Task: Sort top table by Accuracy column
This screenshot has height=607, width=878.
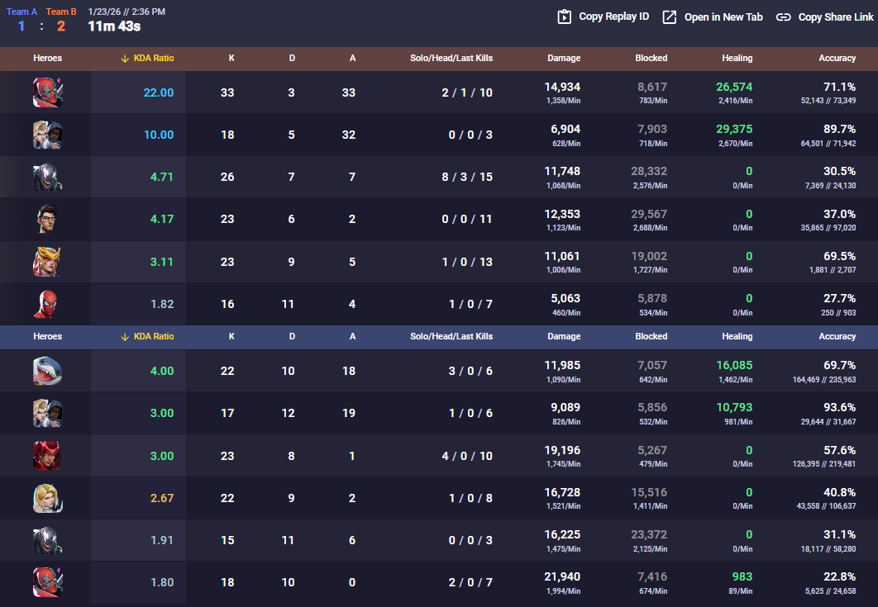Action: coord(837,58)
